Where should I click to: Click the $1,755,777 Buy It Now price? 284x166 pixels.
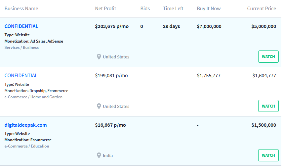(209, 76)
